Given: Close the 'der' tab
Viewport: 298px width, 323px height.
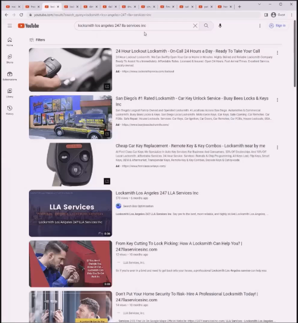Looking at the screenshot, I should (x=96, y=7).
